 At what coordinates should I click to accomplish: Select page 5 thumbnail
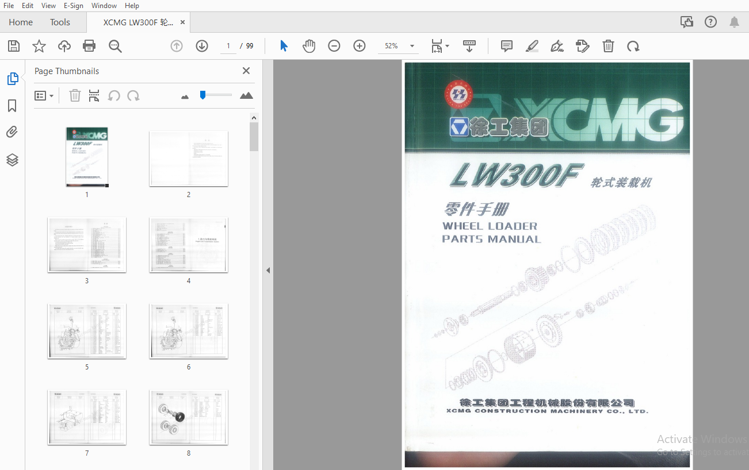(87, 331)
